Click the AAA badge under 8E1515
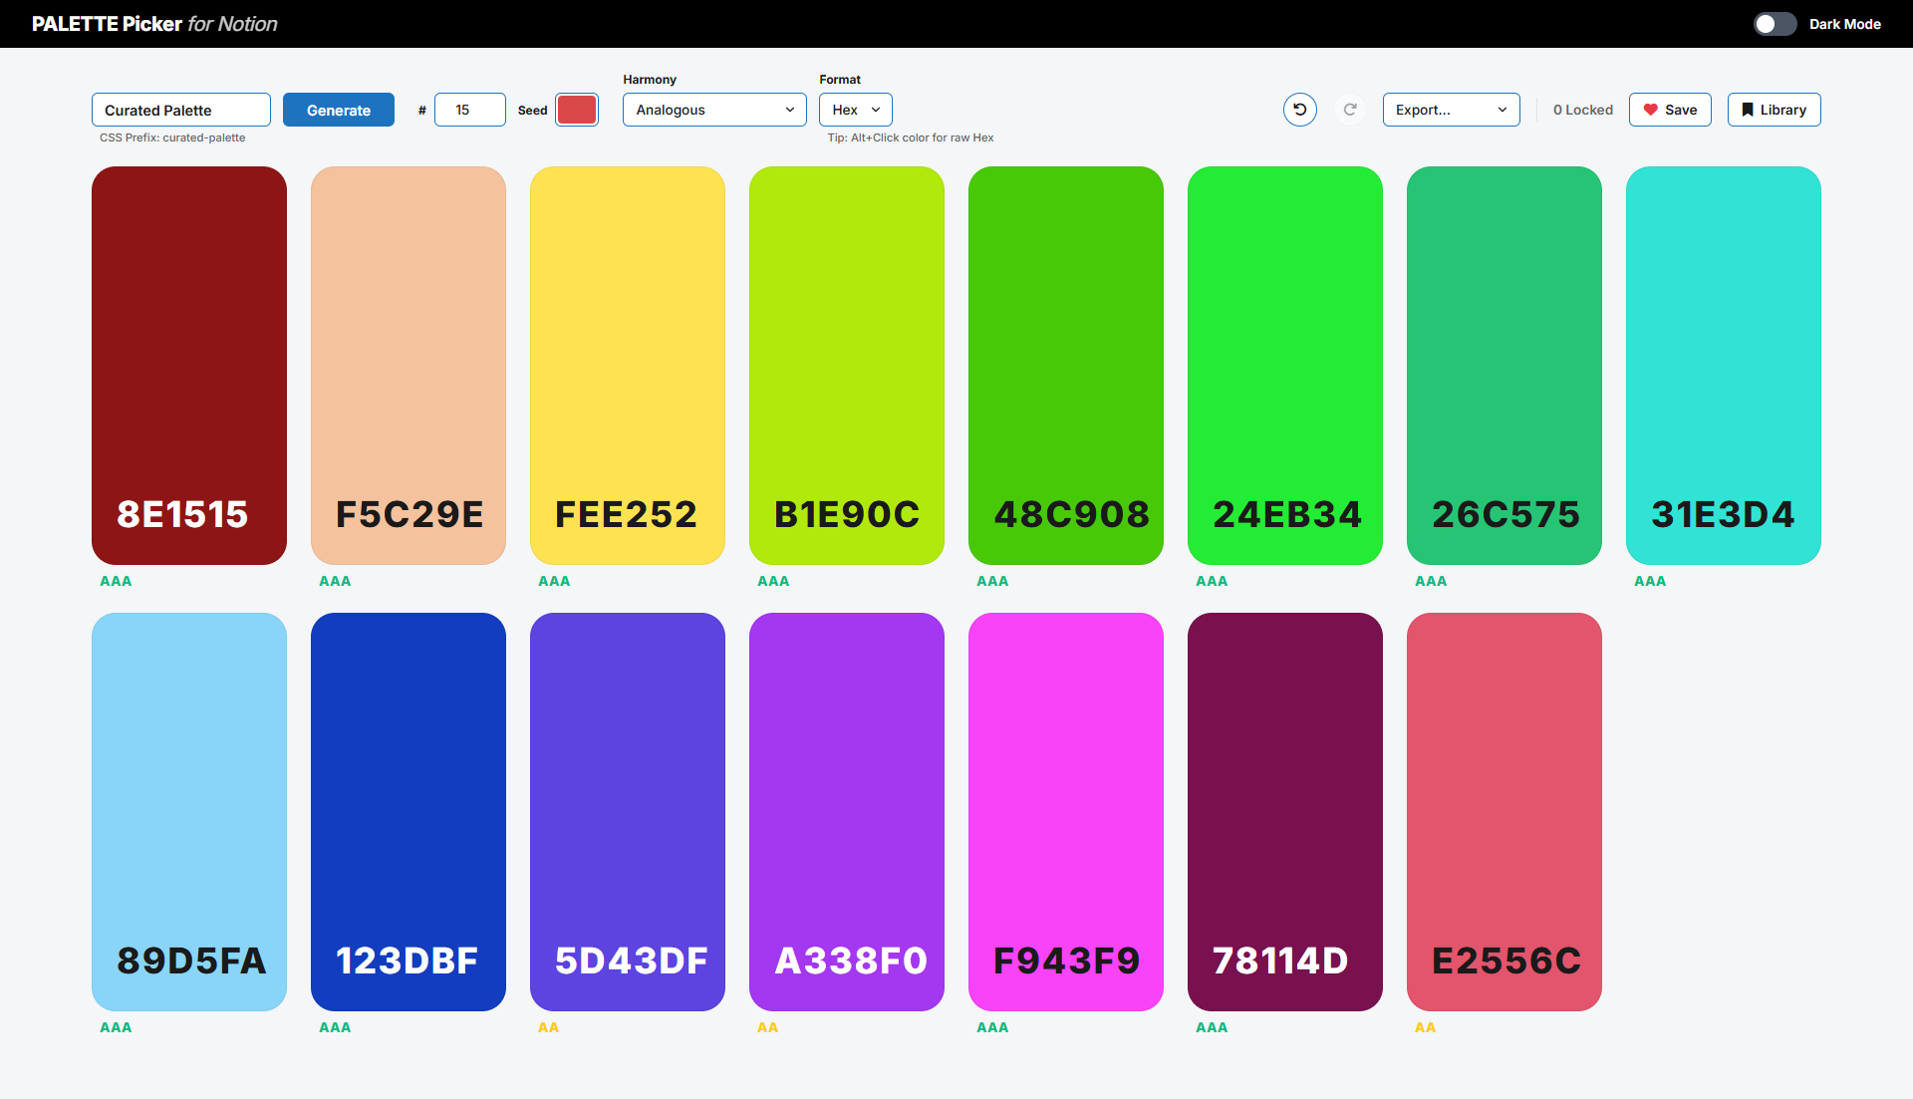This screenshot has height=1099, width=1913. (x=115, y=581)
